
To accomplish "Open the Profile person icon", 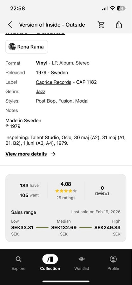I will pos(113,259).
